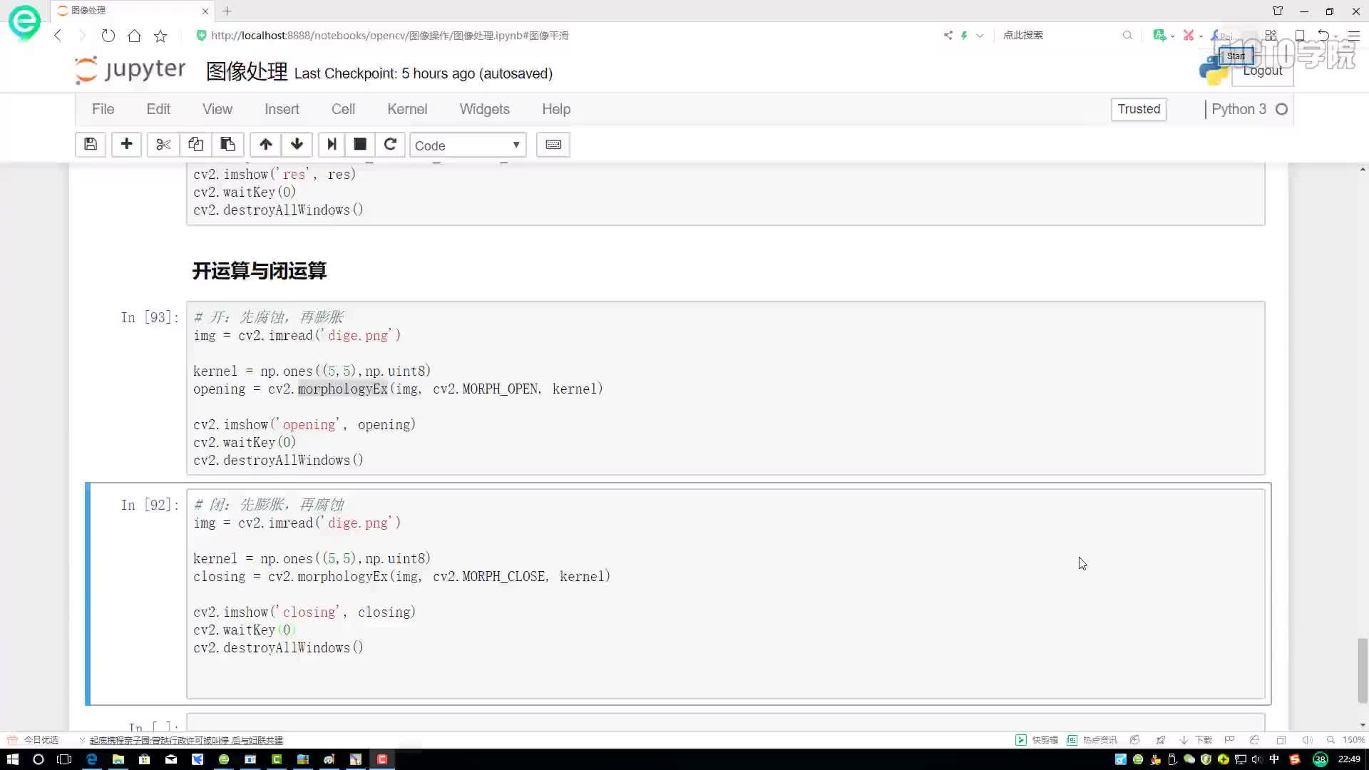Open the red screenshot scissors tool
Image resolution: width=1369 pixels, height=770 pixels.
(1188, 35)
